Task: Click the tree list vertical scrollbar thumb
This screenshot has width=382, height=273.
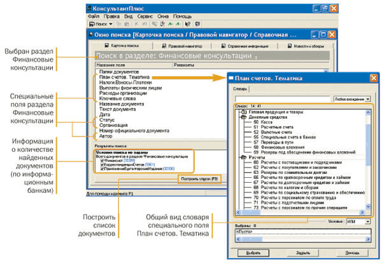Action: [x=368, y=145]
